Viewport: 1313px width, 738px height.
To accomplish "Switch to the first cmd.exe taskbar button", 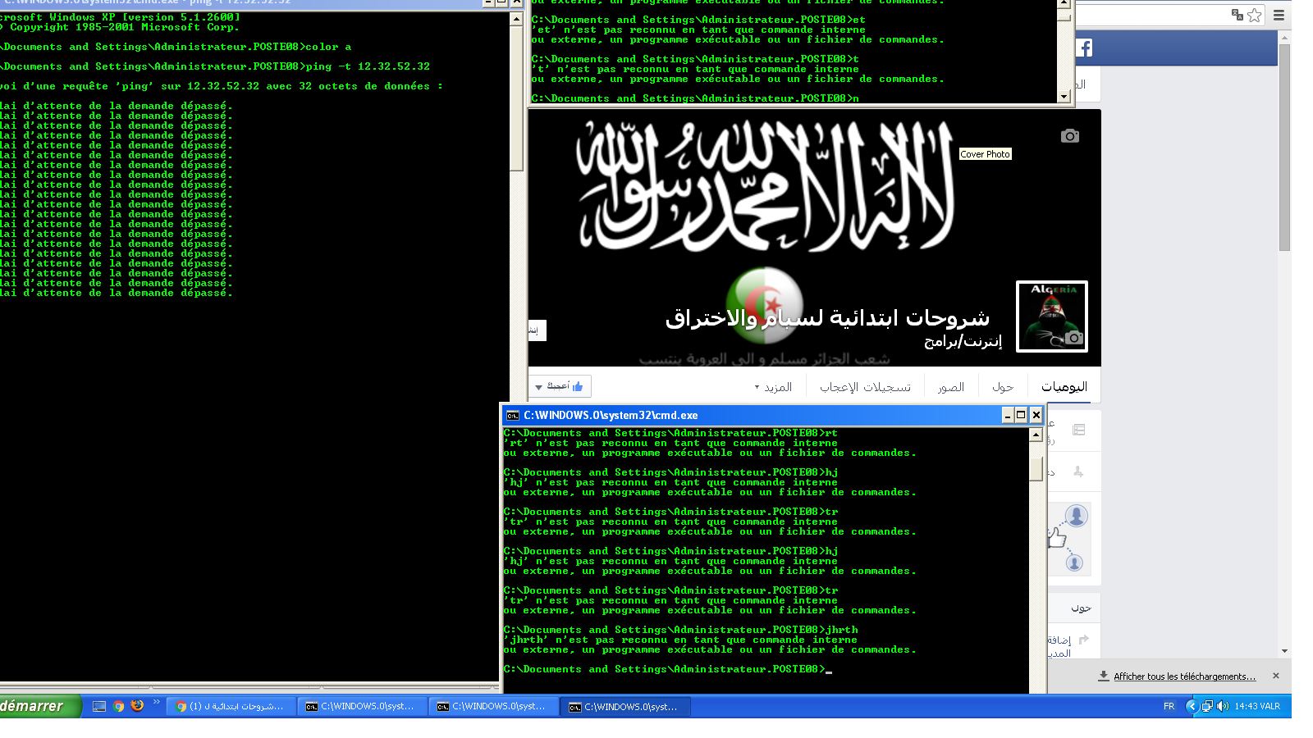I will tap(364, 706).
